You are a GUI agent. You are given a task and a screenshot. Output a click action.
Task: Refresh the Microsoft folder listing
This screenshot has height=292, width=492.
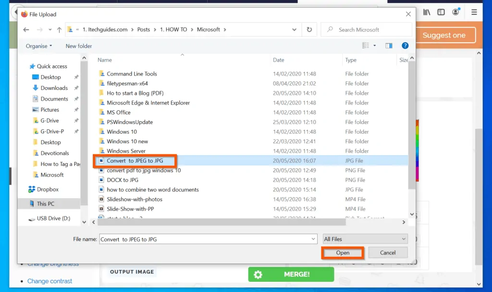309,29
